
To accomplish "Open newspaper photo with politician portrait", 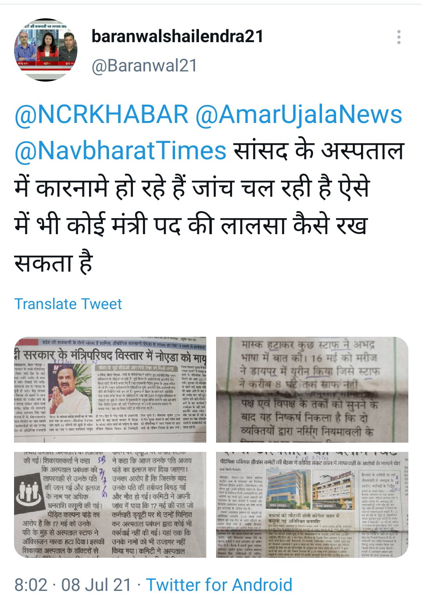I will click(x=110, y=390).
